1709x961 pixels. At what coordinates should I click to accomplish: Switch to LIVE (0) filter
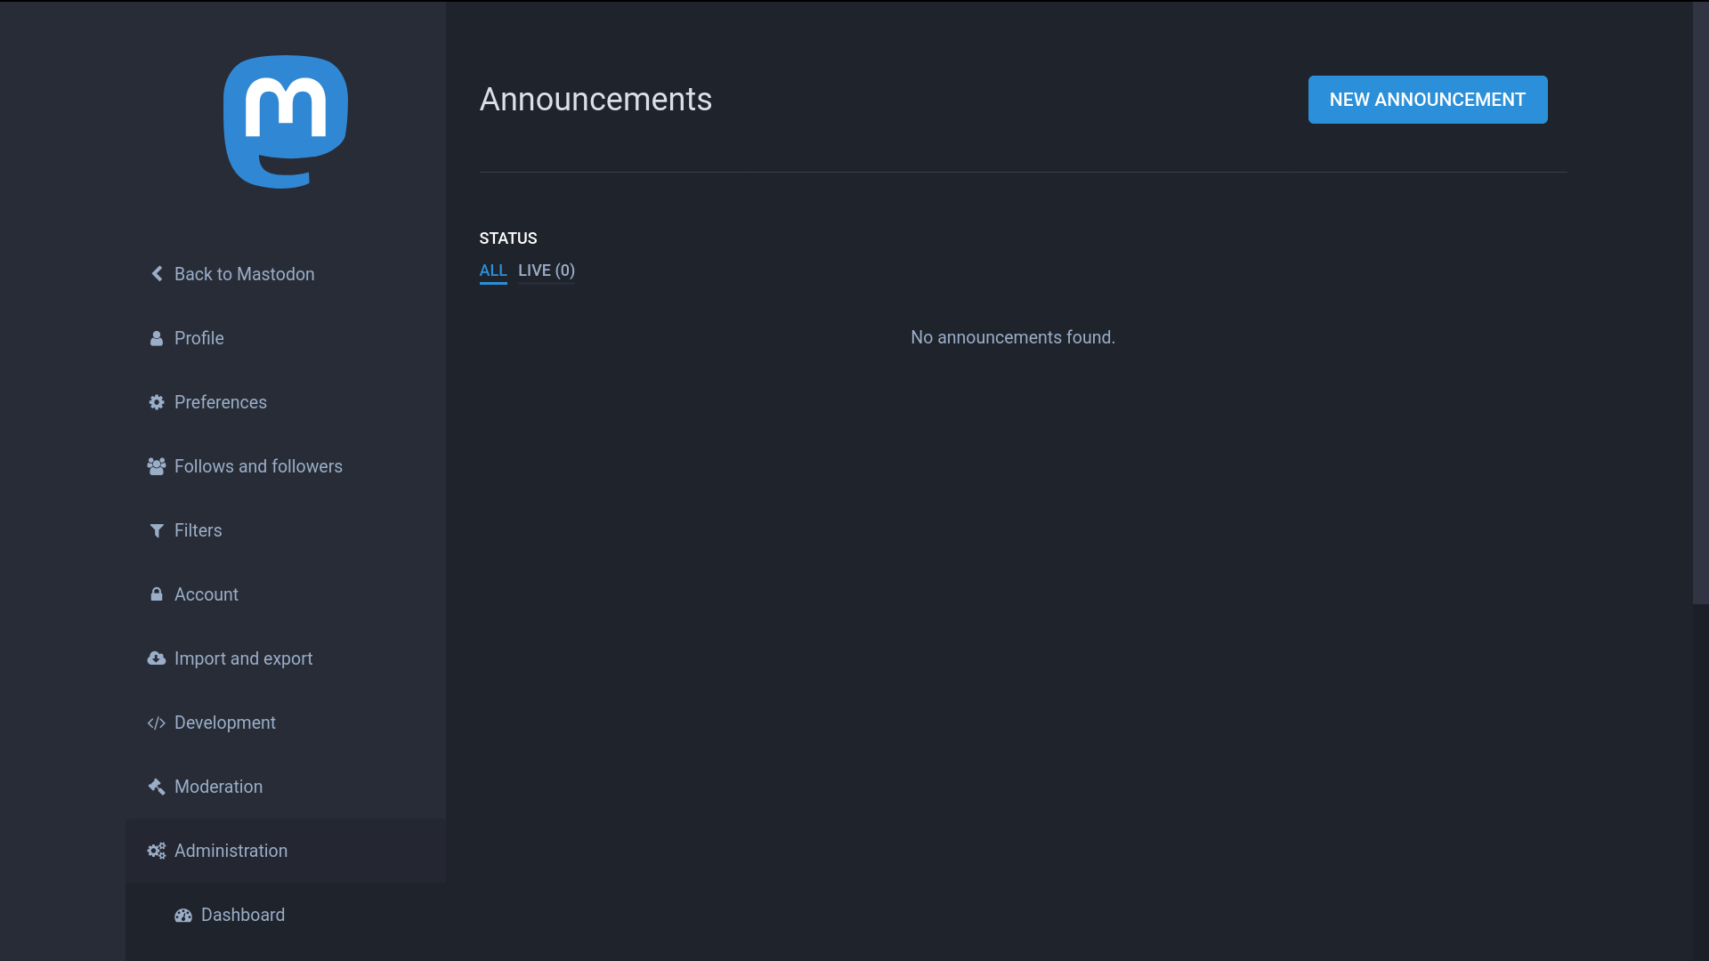coord(547,271)
